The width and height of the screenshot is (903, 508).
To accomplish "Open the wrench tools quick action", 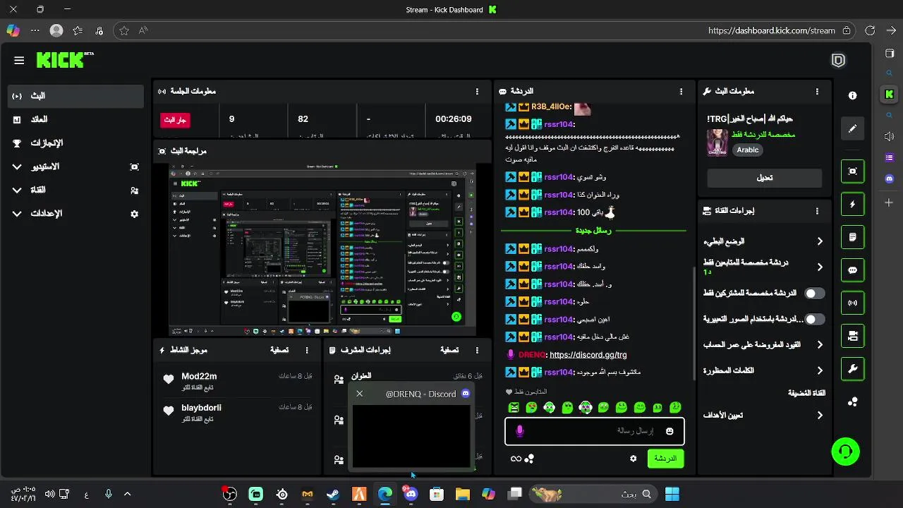I will click(x=852, y=369).
